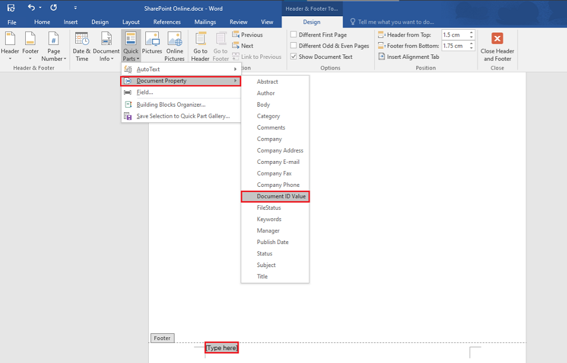Open the Page Number menu
Screen dimensions: 567x363
coord(53,47)
